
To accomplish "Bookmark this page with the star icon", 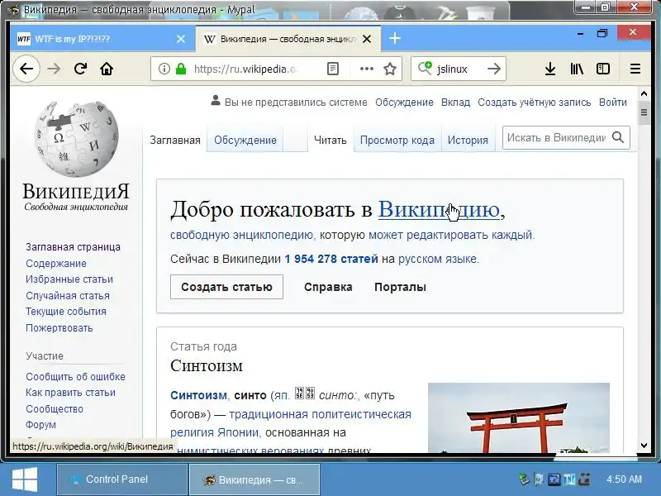I will [x=390, y=69].
